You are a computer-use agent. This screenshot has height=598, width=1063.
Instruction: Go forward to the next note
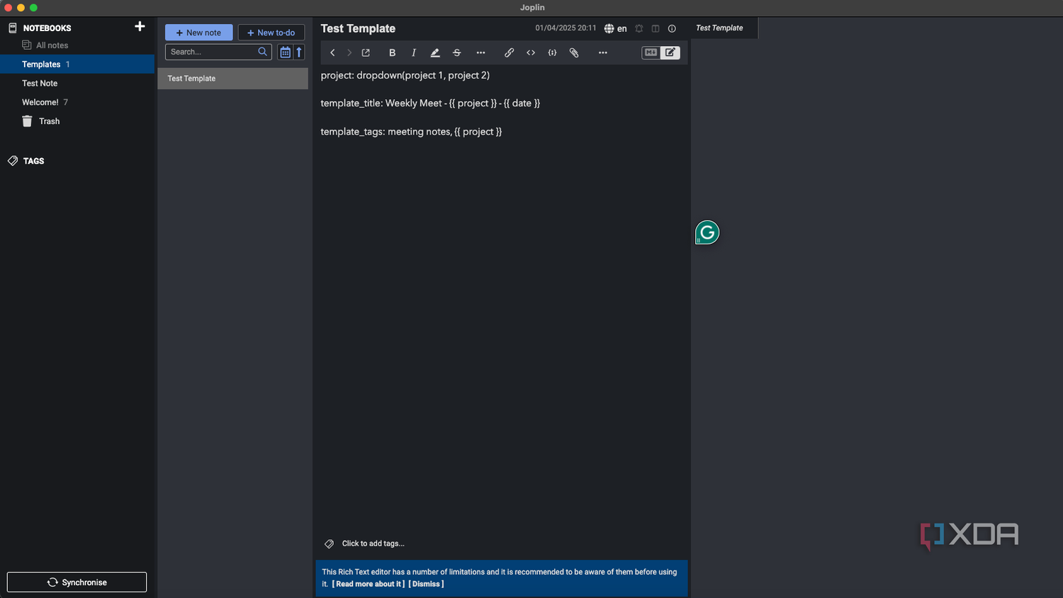point(349,53)
